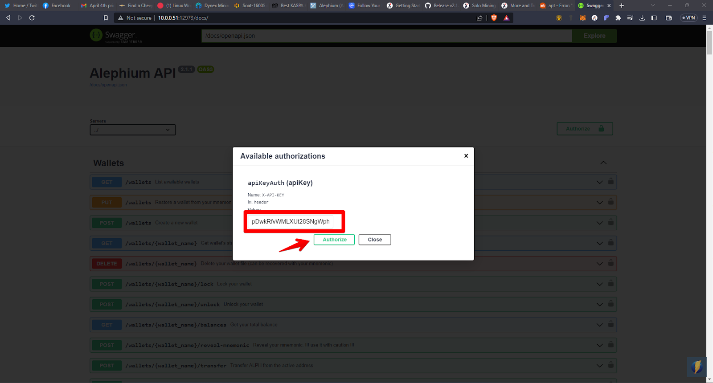The image size is (713, 383).
Task: Open the tab search dropdown arrow
Action: tap(653, 5)
